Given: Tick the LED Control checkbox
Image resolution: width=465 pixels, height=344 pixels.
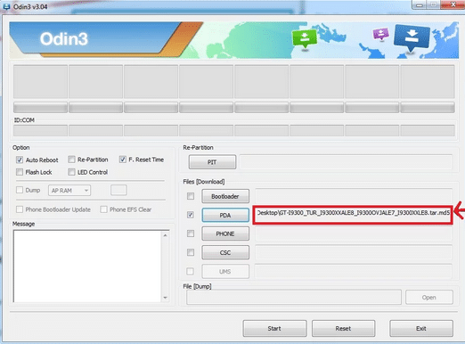Looking at the screenshot, I should [x=71, y=172].
